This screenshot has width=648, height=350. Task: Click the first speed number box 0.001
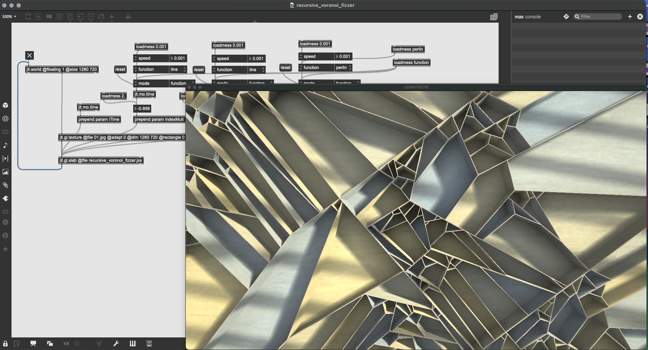click(x=178, y=58)
